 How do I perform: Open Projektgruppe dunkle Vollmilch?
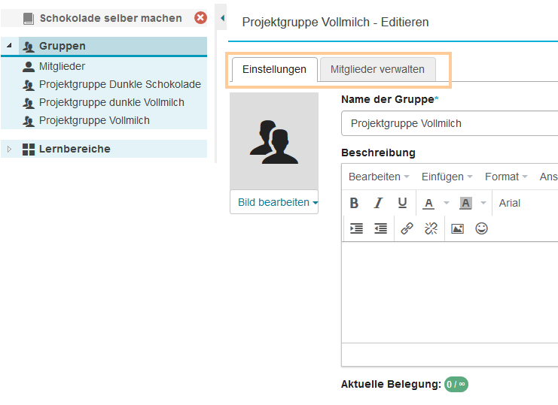coord(111,103)
